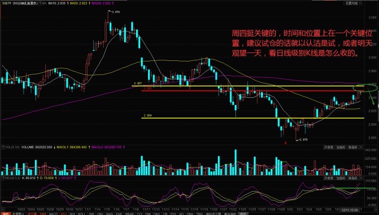Open 换指标 dropdown in volume panel

tap(353, 148)
